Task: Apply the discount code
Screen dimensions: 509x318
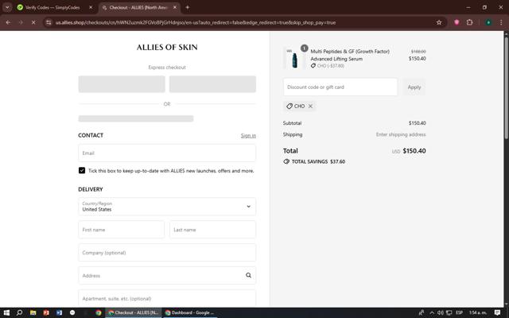Action: pos(414,87)
